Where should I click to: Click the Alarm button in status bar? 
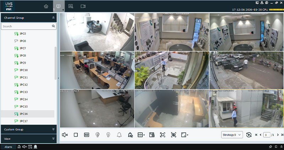tap(8, 147)
